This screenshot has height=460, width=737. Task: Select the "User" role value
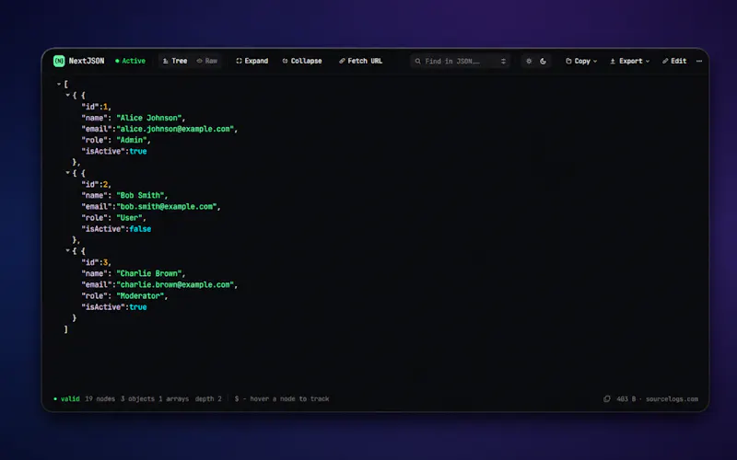[x=129, y=218]
